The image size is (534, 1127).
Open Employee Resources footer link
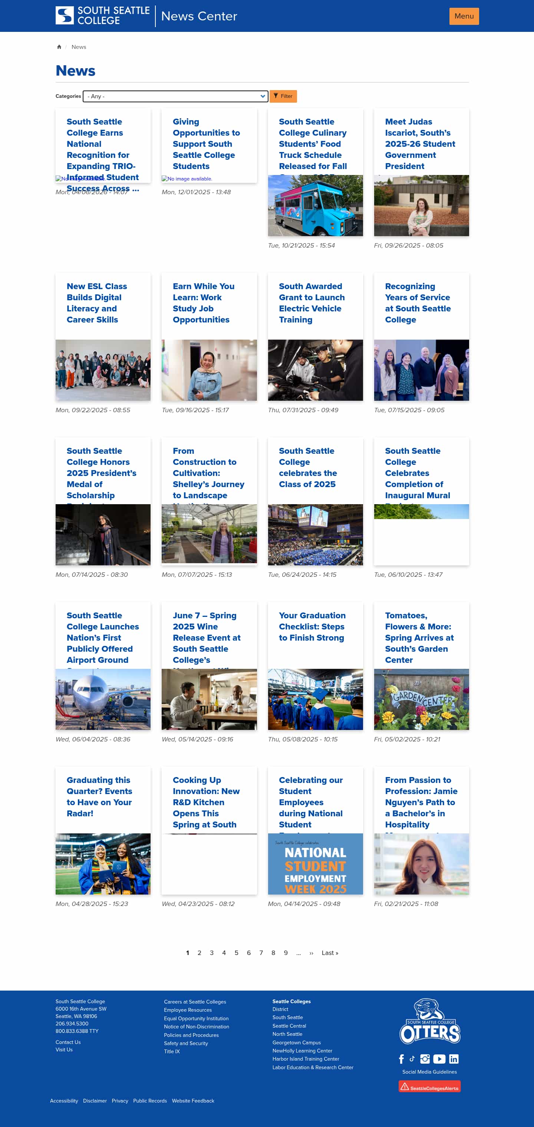[188, 1010]
